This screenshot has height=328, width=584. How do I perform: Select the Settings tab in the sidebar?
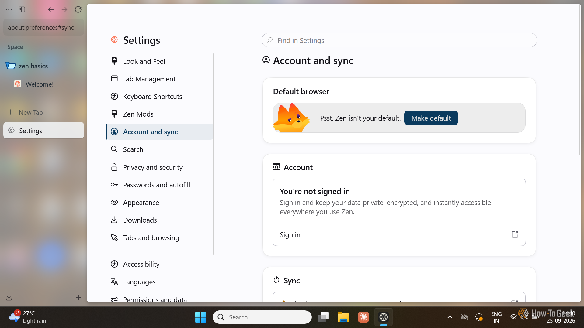pos(43,131)
